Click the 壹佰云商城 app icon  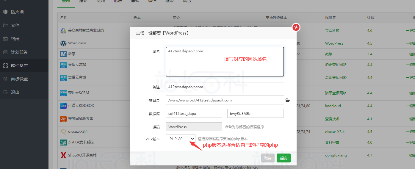pyautogui.click(x=63, y=78)
